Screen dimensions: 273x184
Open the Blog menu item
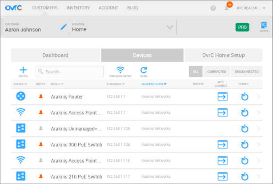coord(132,8)
